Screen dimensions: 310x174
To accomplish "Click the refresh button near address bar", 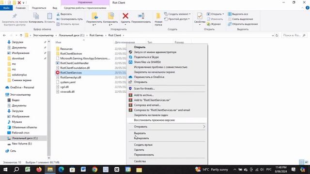I will (x=277, y=35).
